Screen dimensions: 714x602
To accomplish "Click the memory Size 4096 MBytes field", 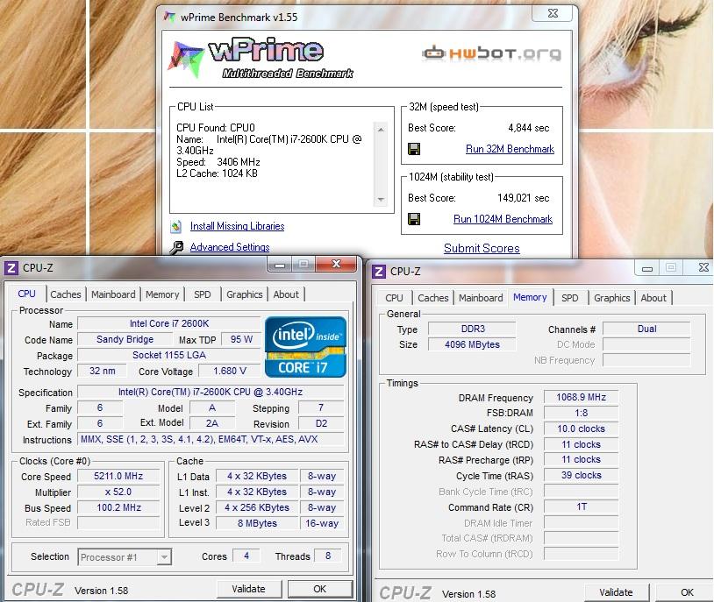I will click(472, 344).
